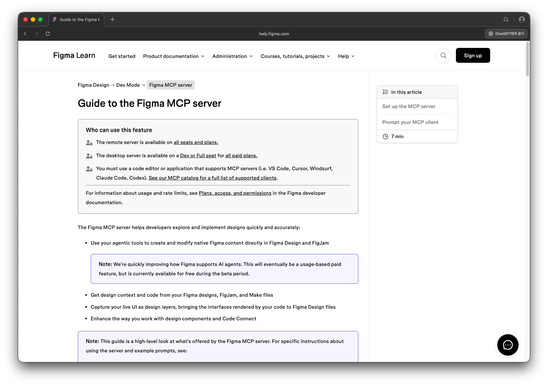Open a new tab with the plus icon
Viewport: 548px width, 386px height.
click(112, 19)
